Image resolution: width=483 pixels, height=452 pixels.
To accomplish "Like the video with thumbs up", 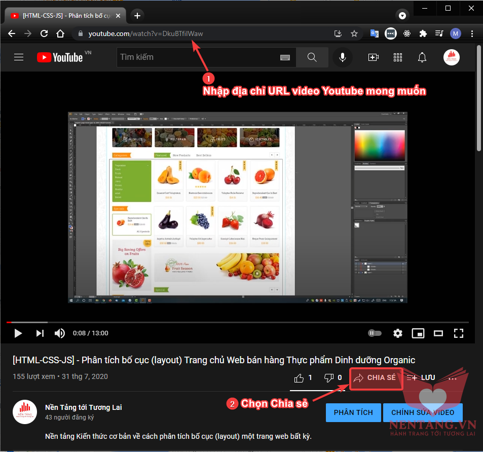I will pos(299,378).
